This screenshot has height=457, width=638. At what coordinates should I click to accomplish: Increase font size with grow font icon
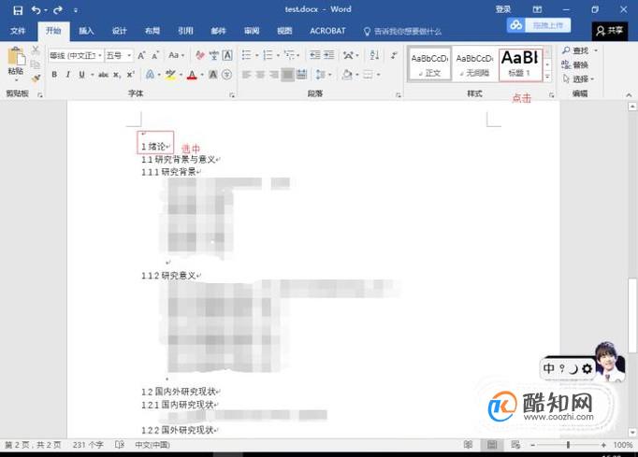(140, 55)
